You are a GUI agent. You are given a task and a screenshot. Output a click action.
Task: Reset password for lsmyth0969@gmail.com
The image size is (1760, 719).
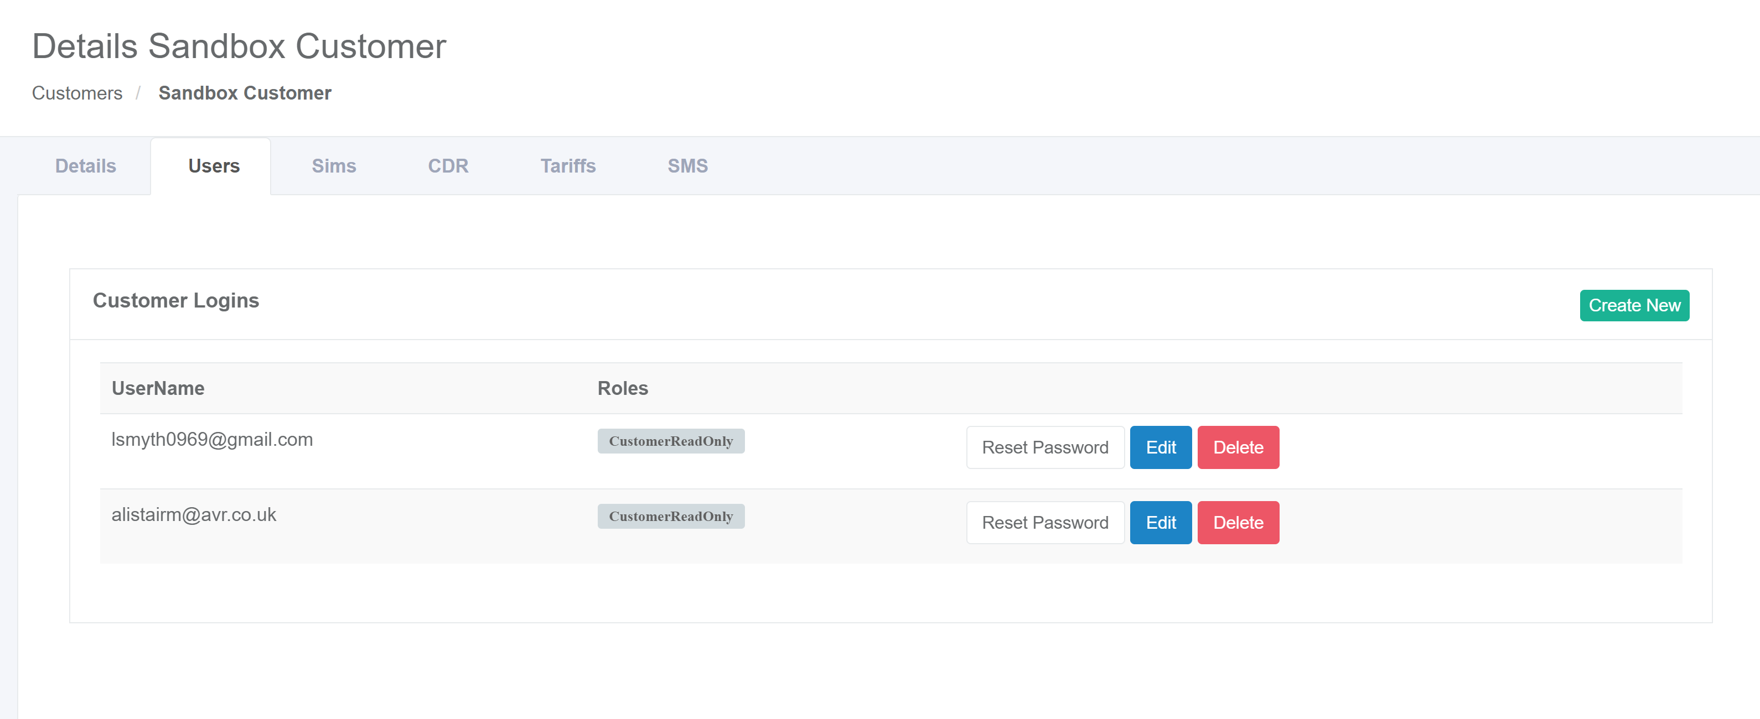1045,447
